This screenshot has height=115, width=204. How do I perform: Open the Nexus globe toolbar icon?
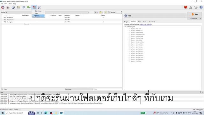tap(13, 7)
